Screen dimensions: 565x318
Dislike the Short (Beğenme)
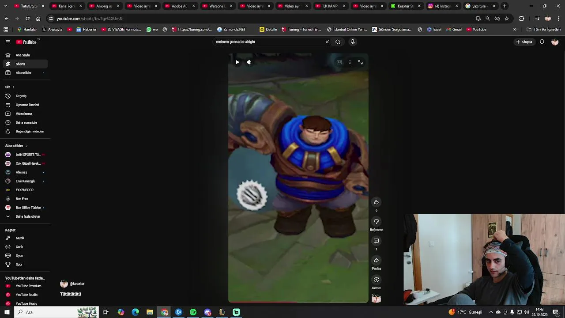pyautogui.click(x=376, y=222)
